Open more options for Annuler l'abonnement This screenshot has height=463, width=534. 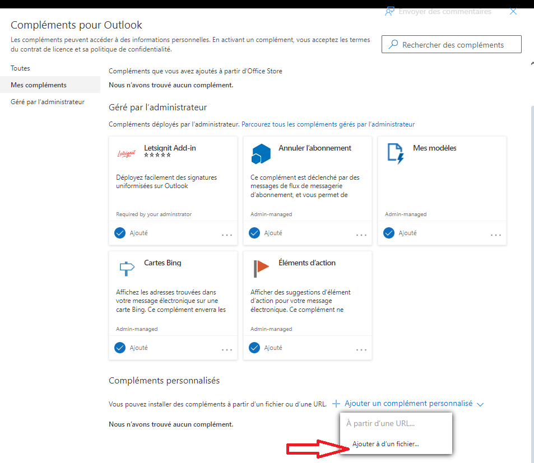(361, 235)
